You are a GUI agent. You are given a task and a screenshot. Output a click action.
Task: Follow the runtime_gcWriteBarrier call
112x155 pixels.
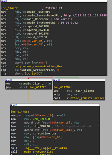point(86,98)
